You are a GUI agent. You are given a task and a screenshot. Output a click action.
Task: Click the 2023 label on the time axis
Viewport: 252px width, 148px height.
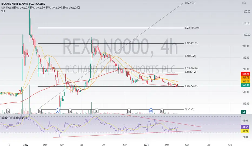(146, 145)
